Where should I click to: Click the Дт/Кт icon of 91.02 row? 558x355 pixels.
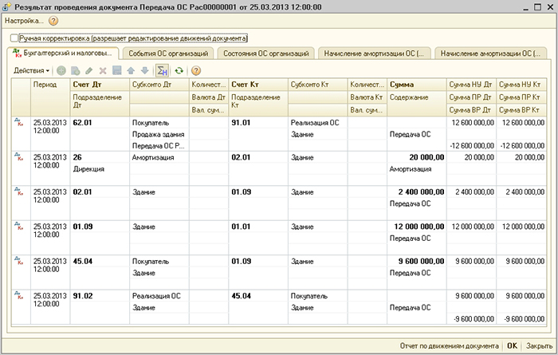[19, 295]
